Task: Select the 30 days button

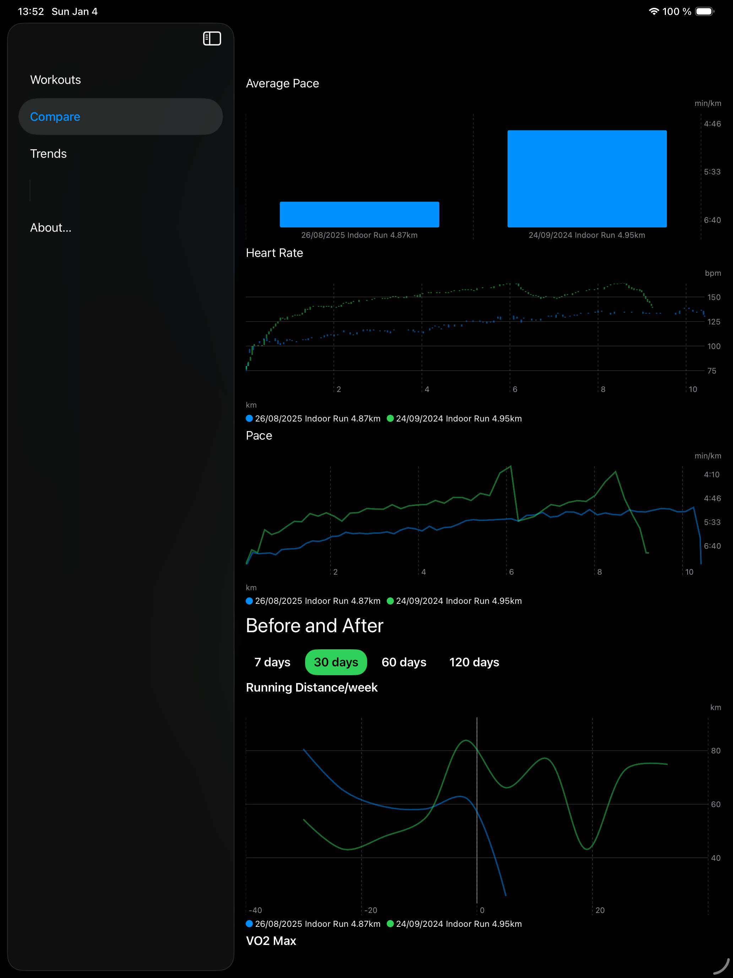Action: pyautogui.click(x=336, y=662)
